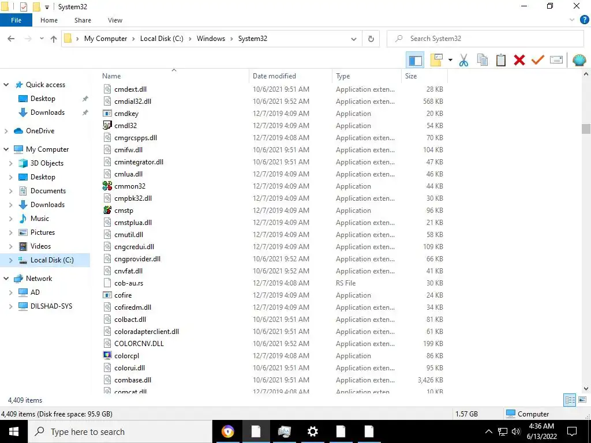Click the shell icon in toolbar

click(579, 60)
